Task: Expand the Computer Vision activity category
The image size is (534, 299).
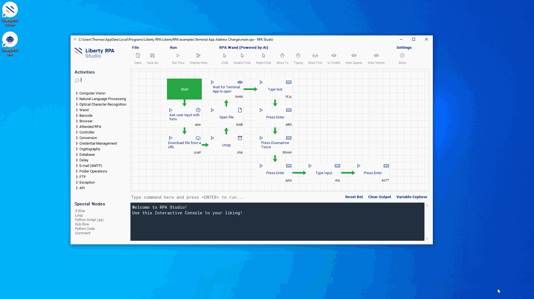Action: tap(77, 93)
